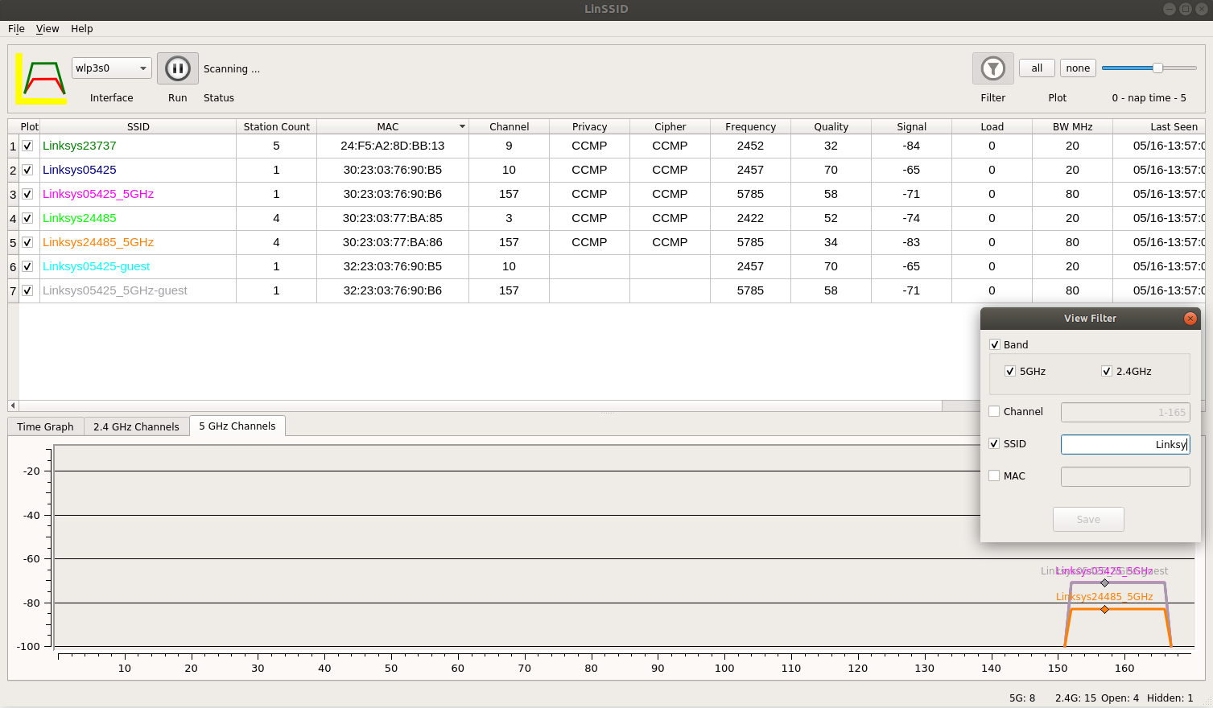The height and width of the screenshot is (708, 1213).
Task: Uncheck the 5GHz band checkbox
Action: [x=1010, y=371]
